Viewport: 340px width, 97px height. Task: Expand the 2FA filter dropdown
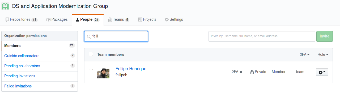tap(305, 54)
